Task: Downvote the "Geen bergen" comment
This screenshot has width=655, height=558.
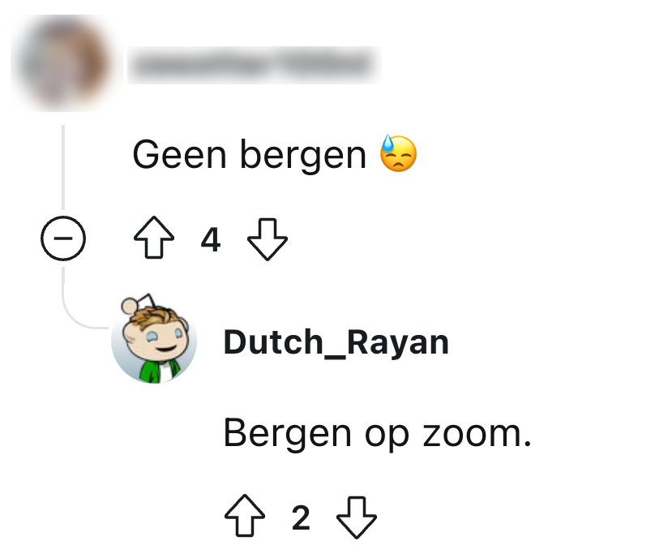Action: click(268, 239)
